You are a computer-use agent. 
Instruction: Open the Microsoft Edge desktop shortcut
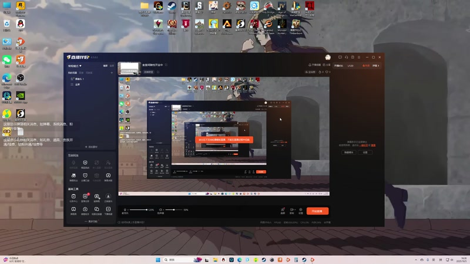[x=6, y=81]
